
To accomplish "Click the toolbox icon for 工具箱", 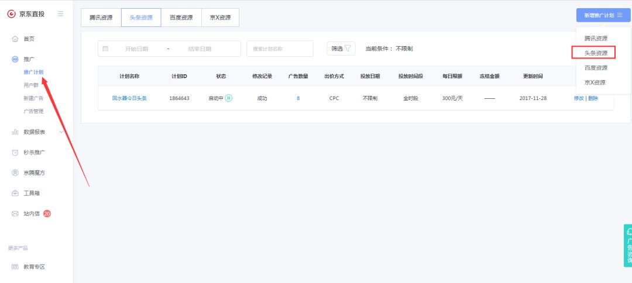I will pyautogui.click(x=15, y=193).
